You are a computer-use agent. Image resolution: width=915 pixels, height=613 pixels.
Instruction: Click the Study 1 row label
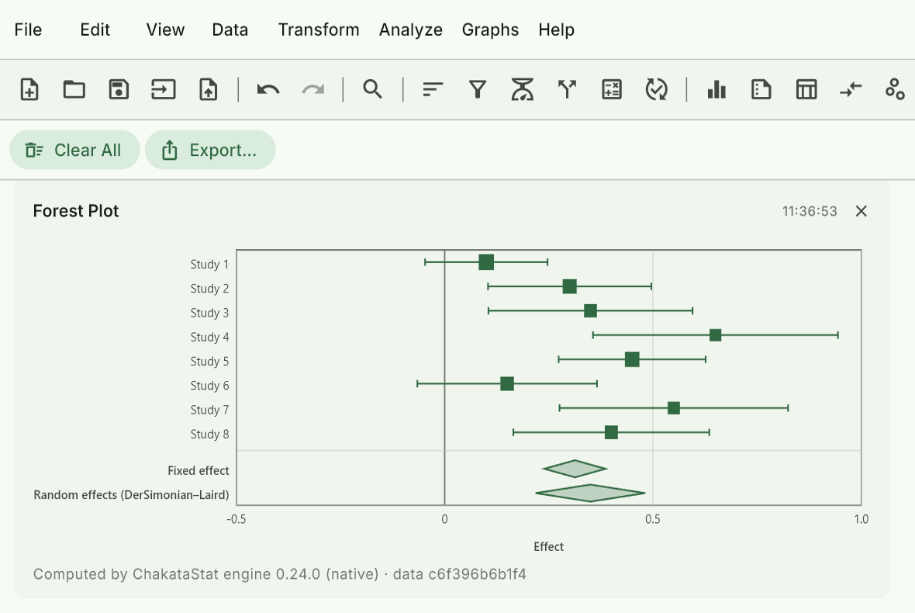tap(209, 265)
